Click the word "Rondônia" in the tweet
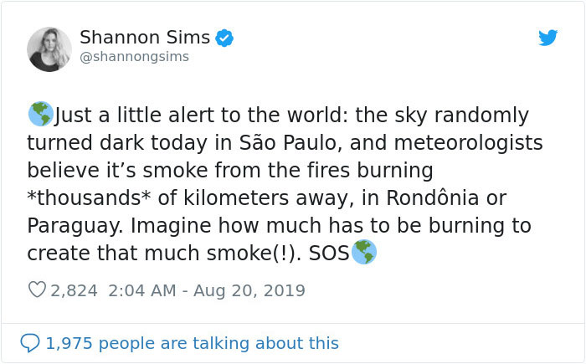This screenshot has width=586, height=364. tap(433, 197)
